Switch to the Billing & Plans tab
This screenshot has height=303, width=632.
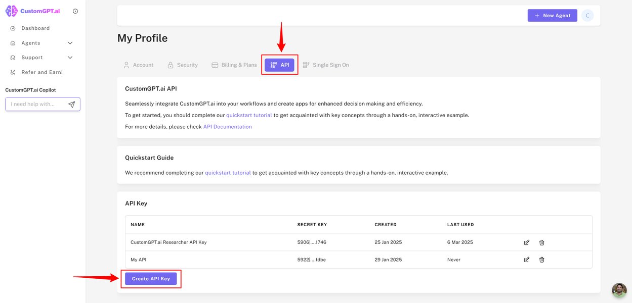point(234,65)
